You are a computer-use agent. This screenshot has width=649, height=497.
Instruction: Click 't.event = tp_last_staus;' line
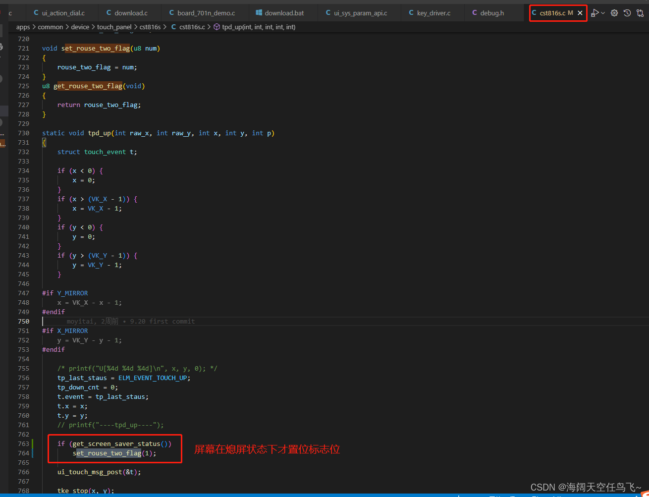click(x=103, y=396)
